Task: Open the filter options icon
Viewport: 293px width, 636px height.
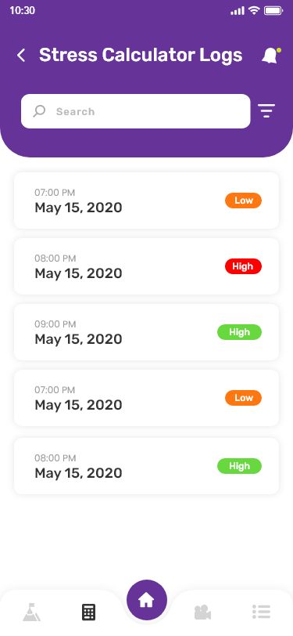Action: 266,110
